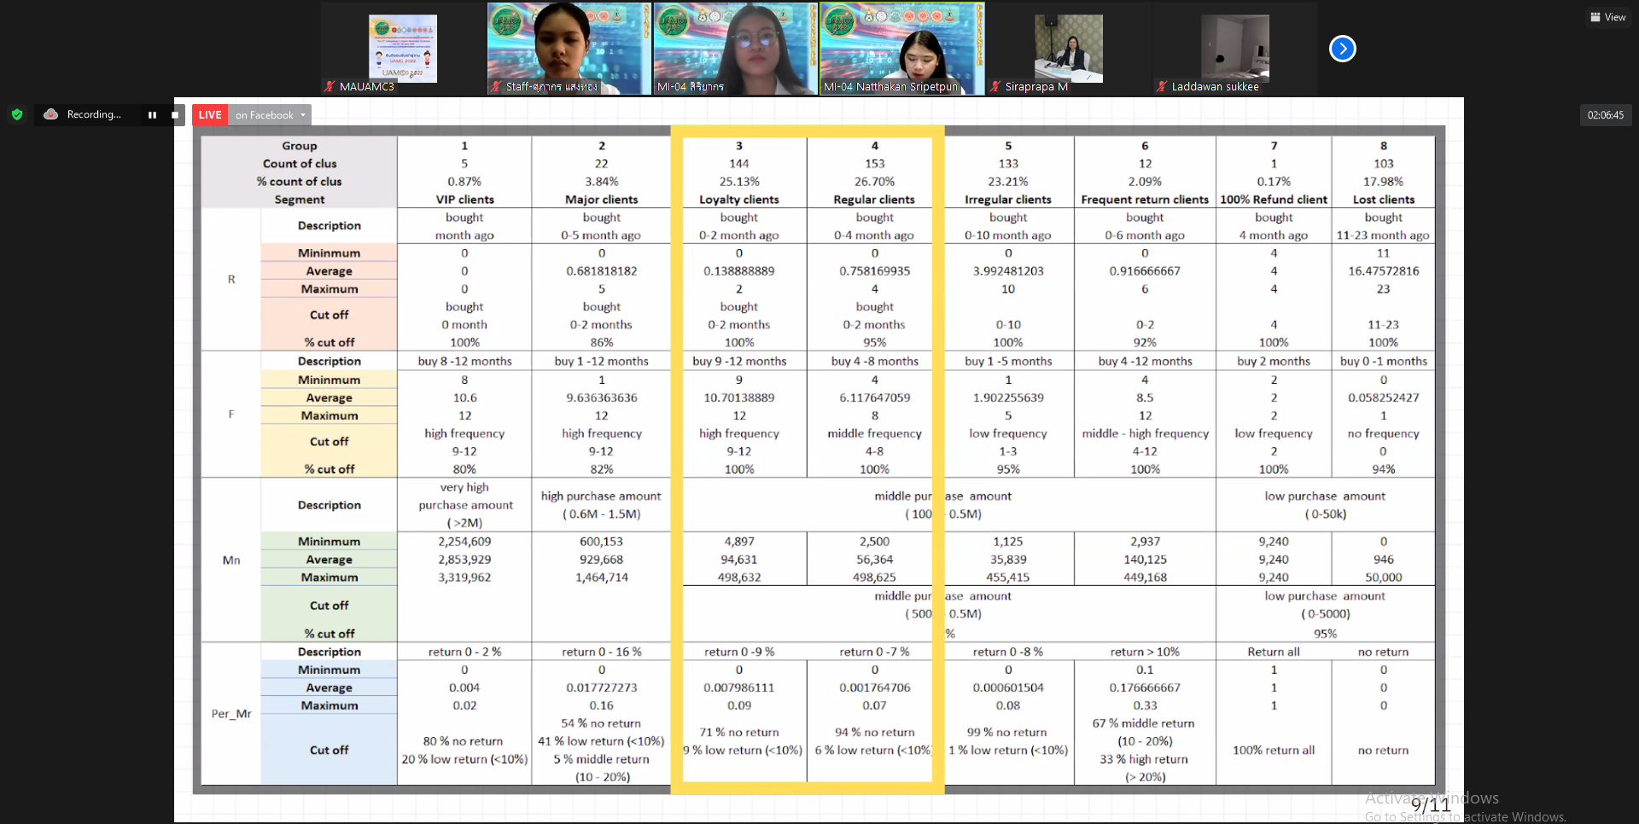
Task: Click the '11-23 month ago' description cell
Action: coord(1384,235)
